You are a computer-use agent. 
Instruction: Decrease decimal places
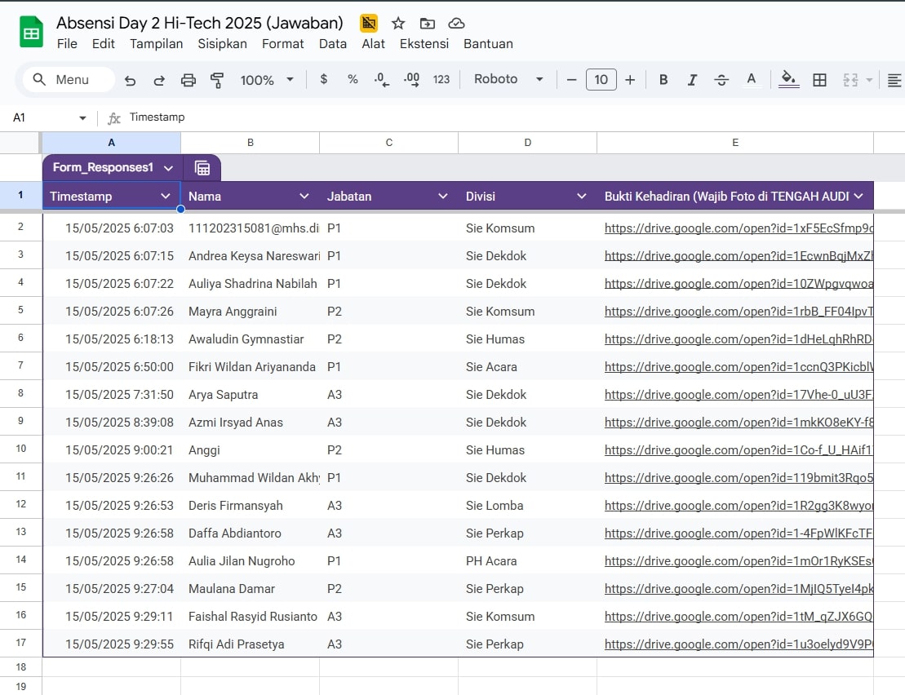pos(382,80)
